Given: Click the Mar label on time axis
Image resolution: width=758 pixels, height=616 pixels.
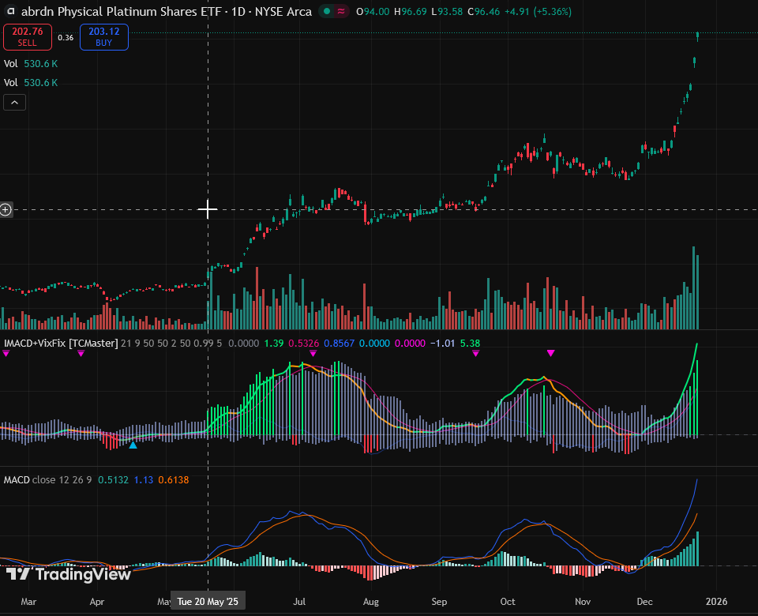Looking at the screenshot, I should point(28,602).
